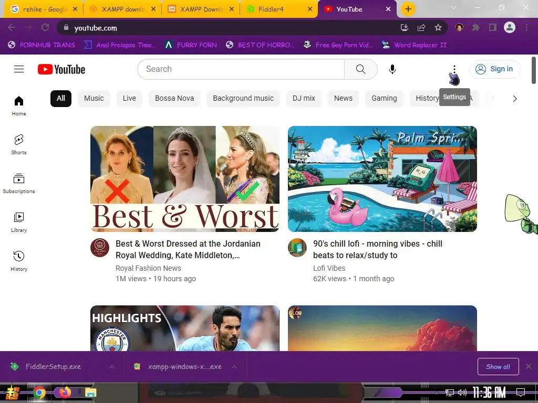
Task: Open the Royal Fashion News channel name
Action: tap(148, 268)
